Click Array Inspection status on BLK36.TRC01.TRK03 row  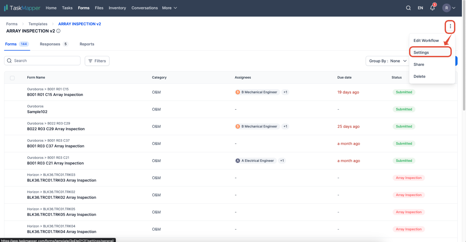click(409, 178)
